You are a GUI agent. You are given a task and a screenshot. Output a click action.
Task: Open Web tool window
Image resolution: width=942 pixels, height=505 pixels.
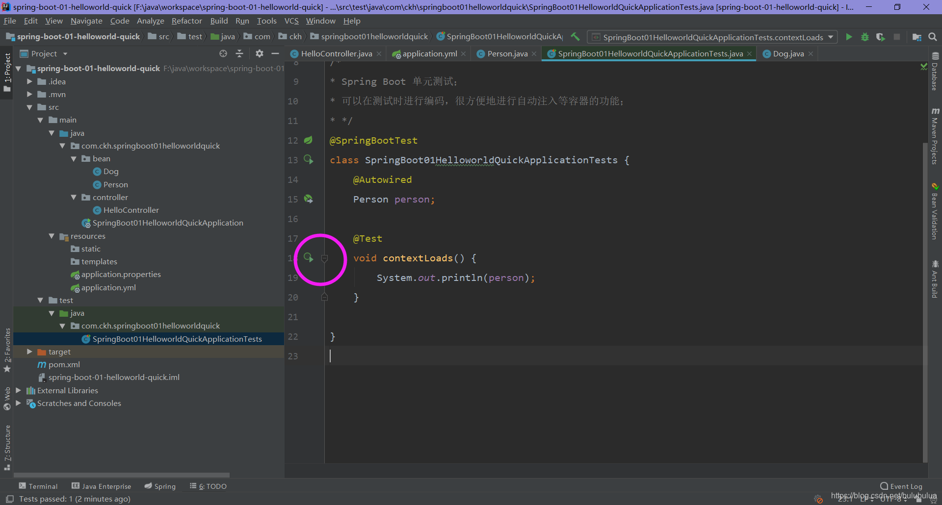pyautogui.click(x=7, y=399)
